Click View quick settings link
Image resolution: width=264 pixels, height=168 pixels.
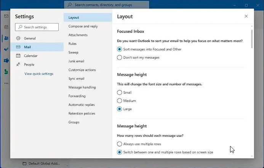(39, 74)
